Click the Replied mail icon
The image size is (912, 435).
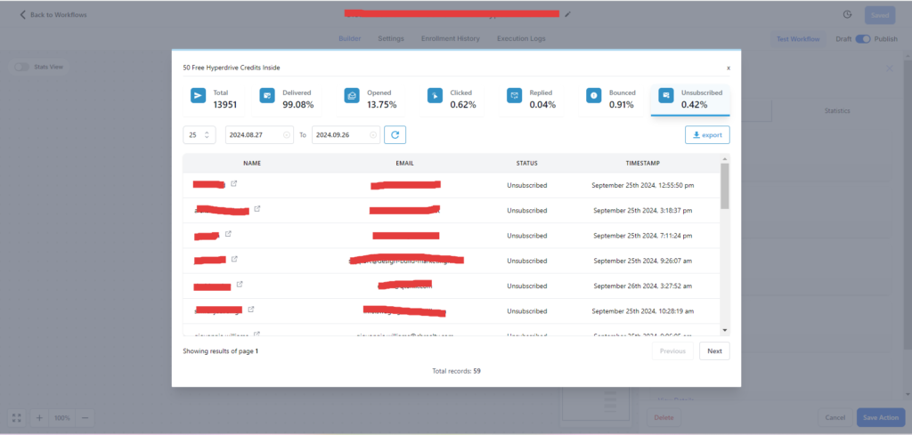[514, 96]
